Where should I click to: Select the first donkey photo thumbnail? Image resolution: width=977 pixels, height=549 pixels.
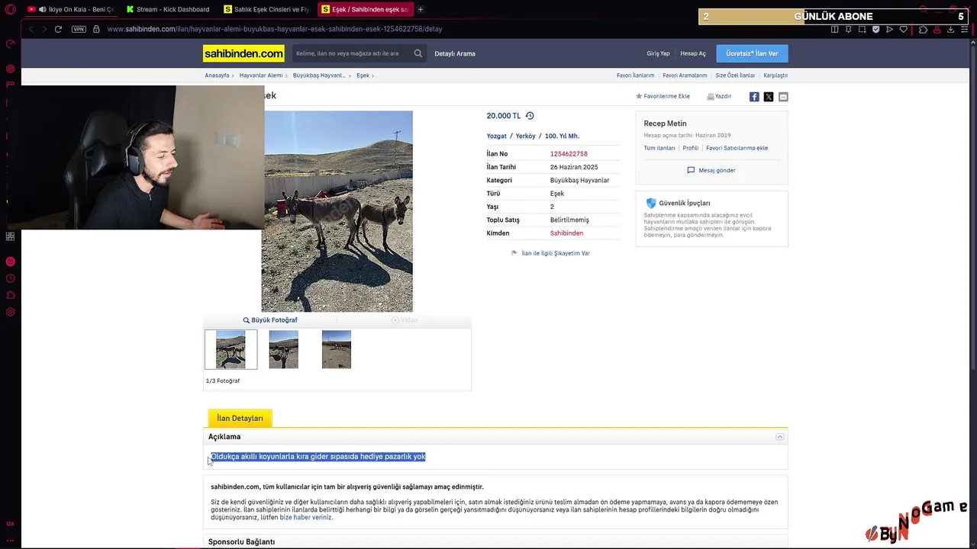[x=231, y=349]
